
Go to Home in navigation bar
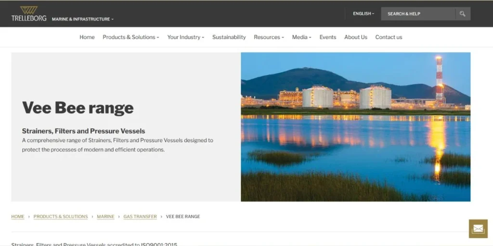coord(87,37)
